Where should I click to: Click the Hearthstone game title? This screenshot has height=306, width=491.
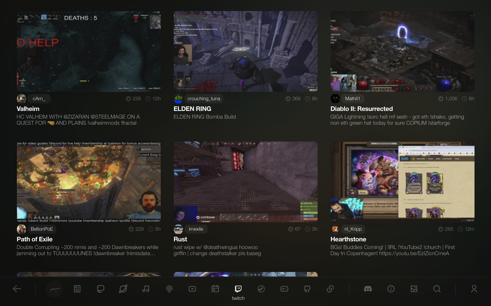(348, 239)
